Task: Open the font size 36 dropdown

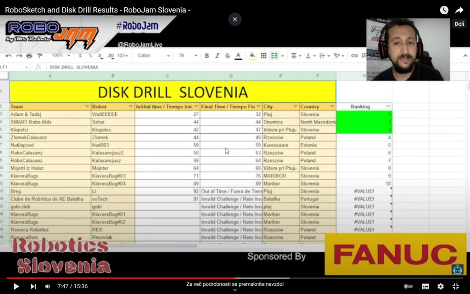Action: click(x=188, y=56)
